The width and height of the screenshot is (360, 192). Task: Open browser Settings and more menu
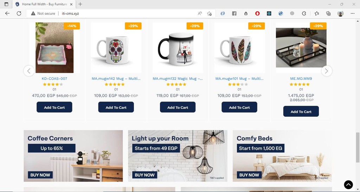click(353, 13)
